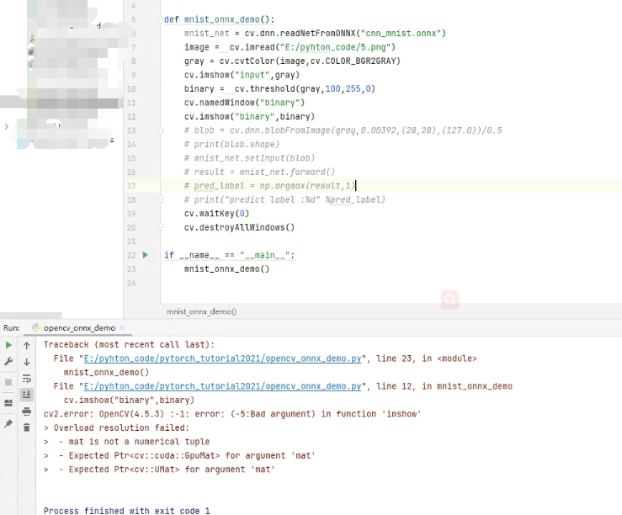Click gutter at line number 12

(x=131, y=117)
